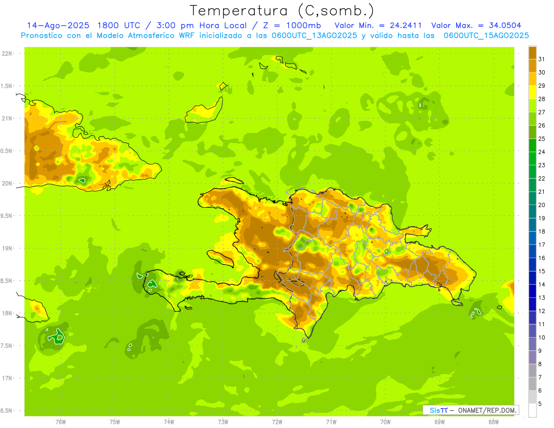This screenshot has height=428, width=554.
Task: Select the '0600UTC_15AGO2025' valid-until timestamp
Action: click(486, 36)
